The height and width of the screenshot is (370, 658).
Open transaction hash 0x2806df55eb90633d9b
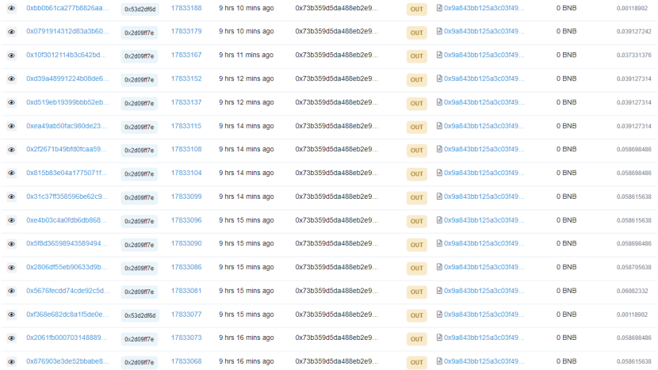pyautogui.click(x=67, y=268)
